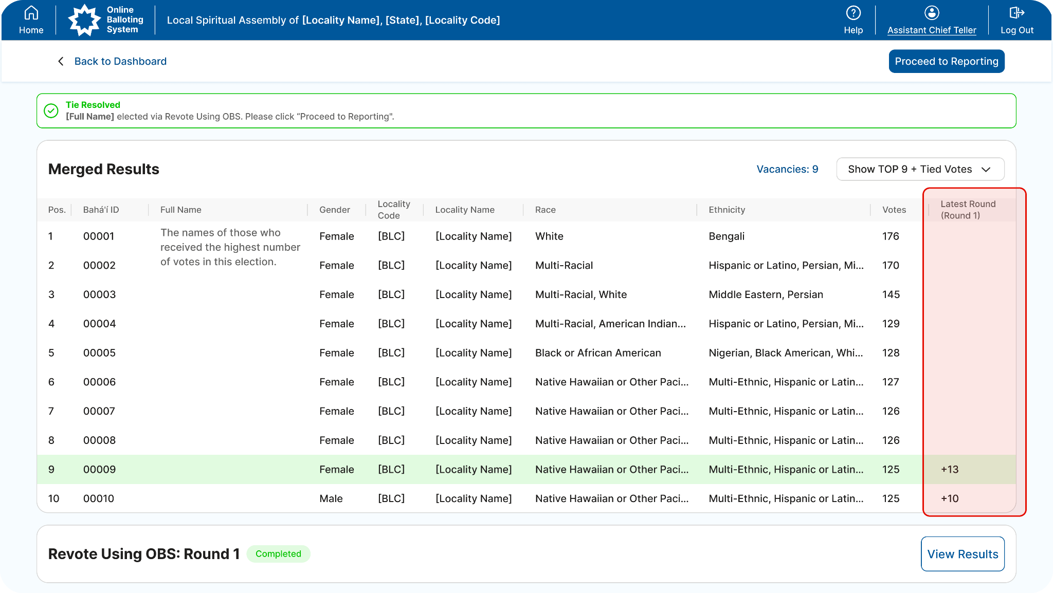Click the Tie Resolved green checkmark icon

click(x=51, y=111)
